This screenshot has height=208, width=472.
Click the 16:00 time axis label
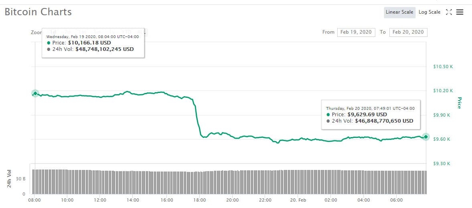pos(167,200)
